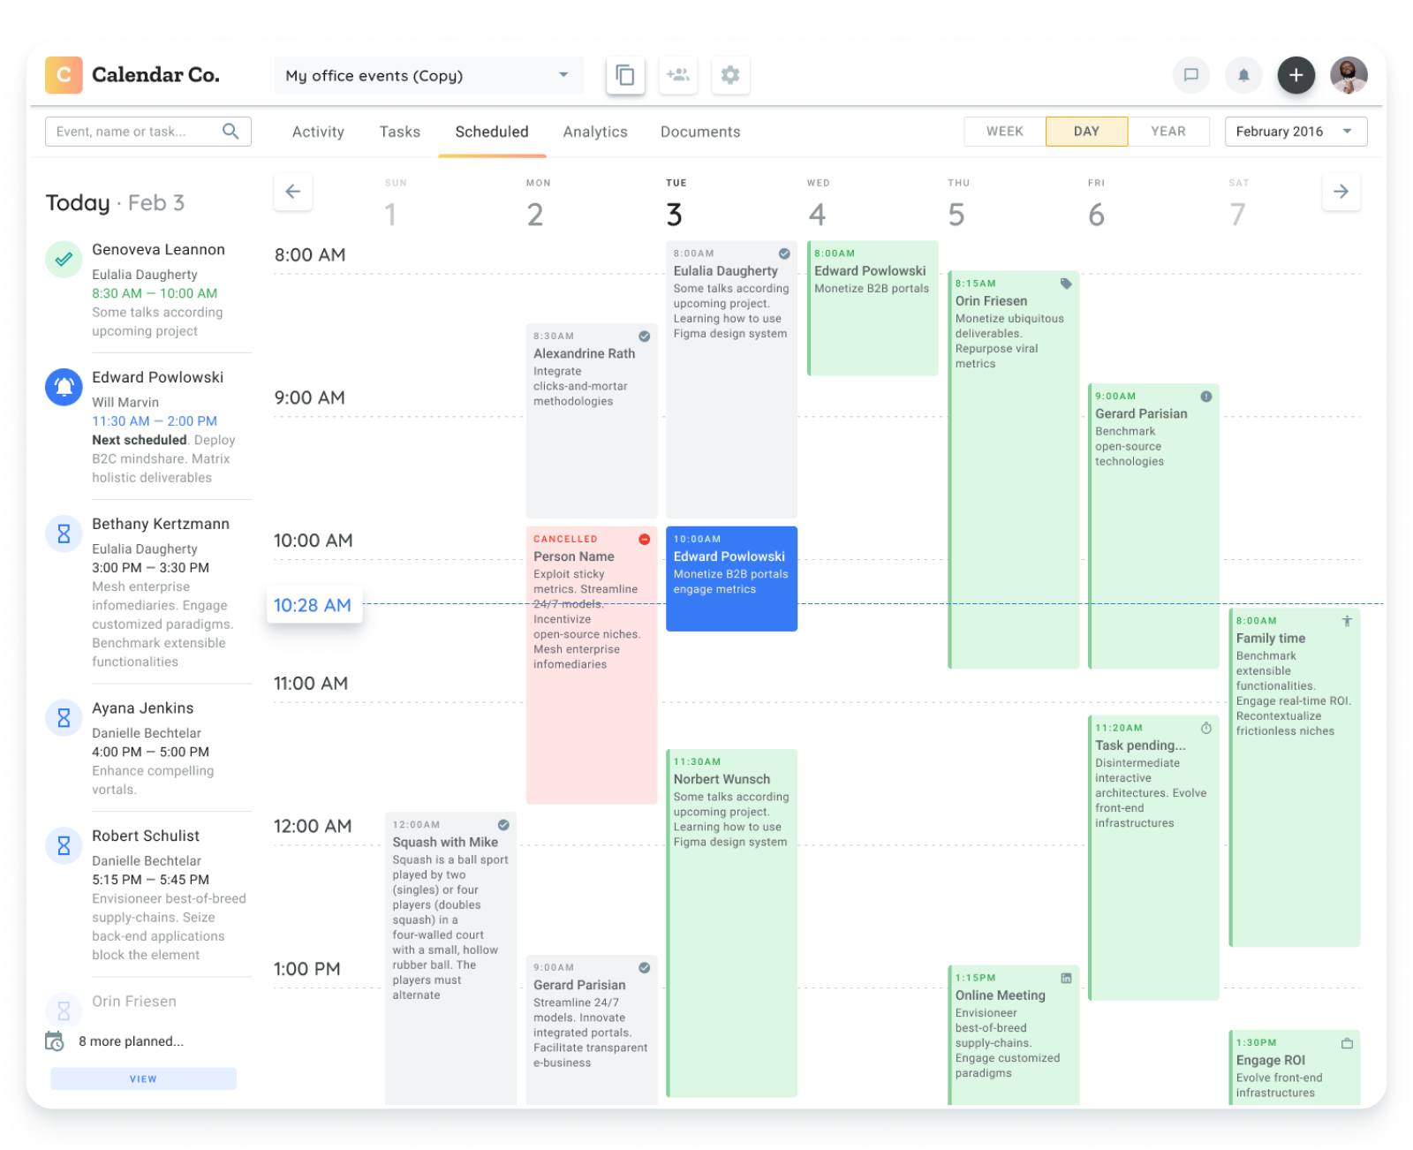
Task: Click the alert icon on Gerard Parisian's event
Action: coord(1206,397)
